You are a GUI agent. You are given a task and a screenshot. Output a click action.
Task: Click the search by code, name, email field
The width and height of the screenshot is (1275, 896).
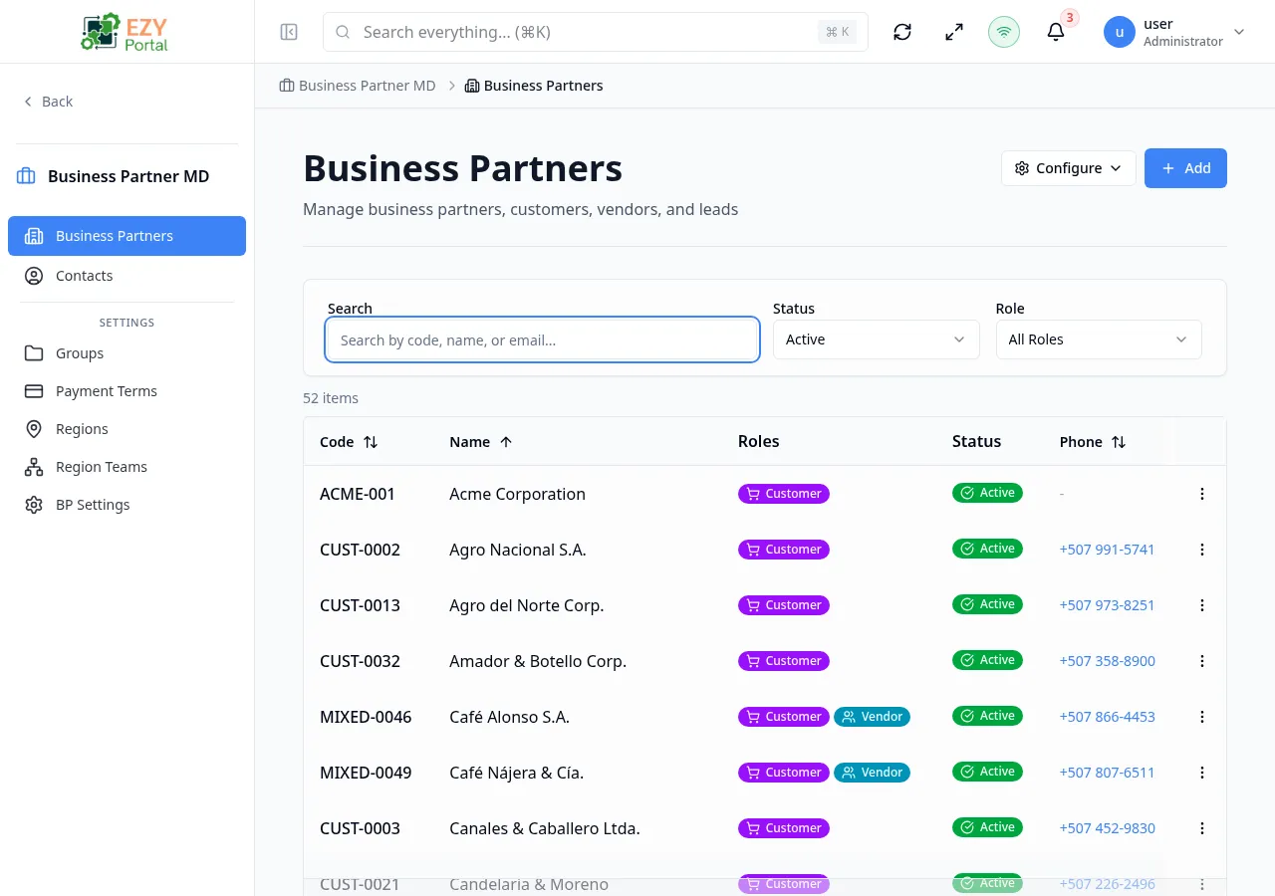pyautogui.click(x=543, y=339)
